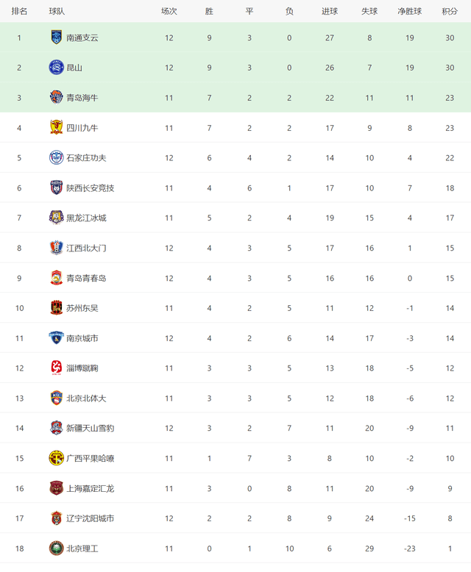Open the 石家庄功夫 team badge
Viewport: 471px width, 572px height.
click(x=56, y=157)
